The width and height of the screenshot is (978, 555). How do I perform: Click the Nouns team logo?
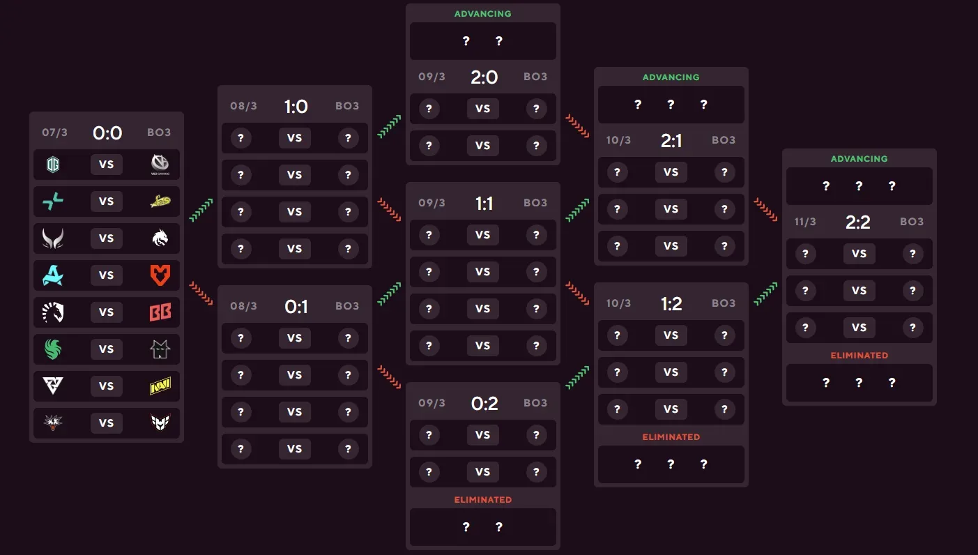(x=160, y=349)
